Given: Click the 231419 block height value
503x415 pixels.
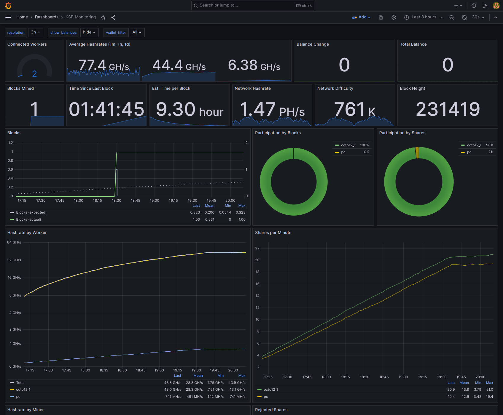Looking at the screenshot, I should [448, 109].
